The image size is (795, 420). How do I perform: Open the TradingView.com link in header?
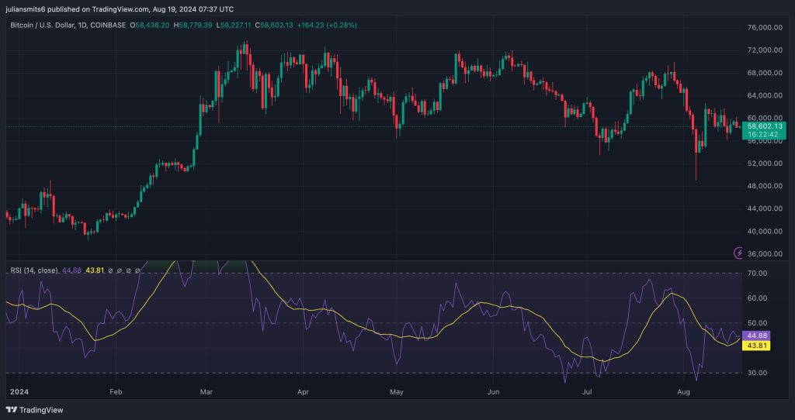coord(120,9)
